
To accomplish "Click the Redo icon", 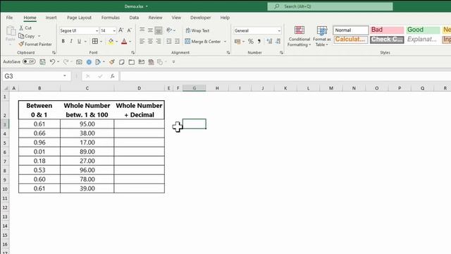I will click(66, 62).
